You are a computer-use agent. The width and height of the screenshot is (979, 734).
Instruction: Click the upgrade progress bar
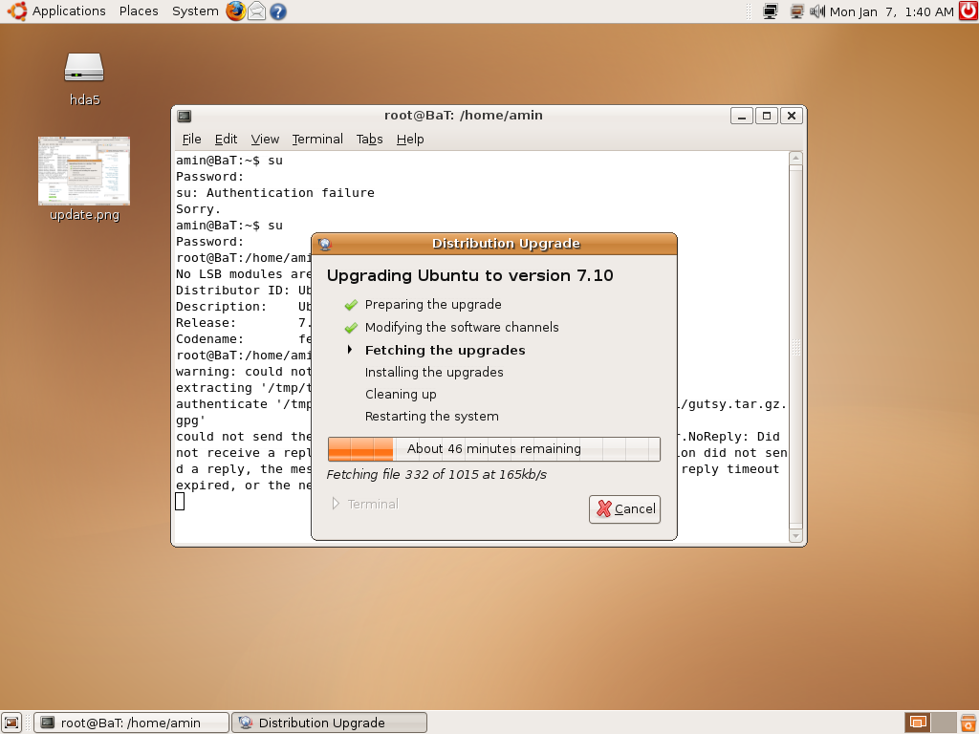(x=494, y=449)
